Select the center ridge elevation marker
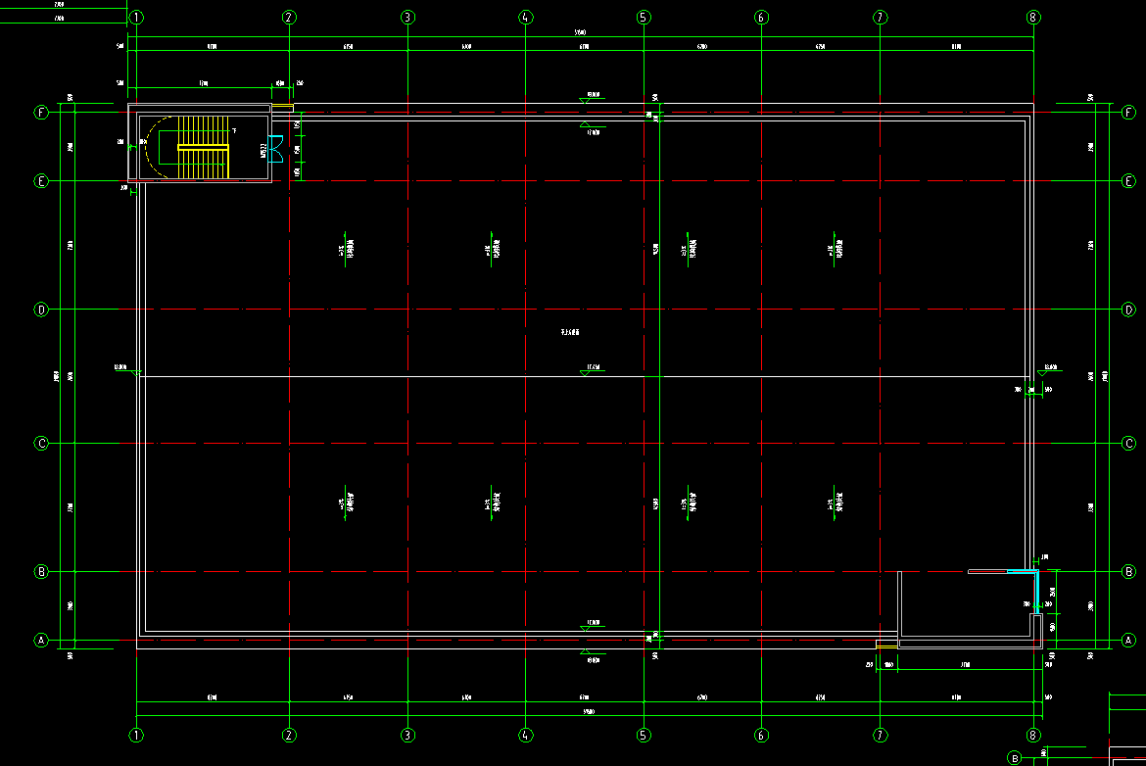 pos(592,370)
